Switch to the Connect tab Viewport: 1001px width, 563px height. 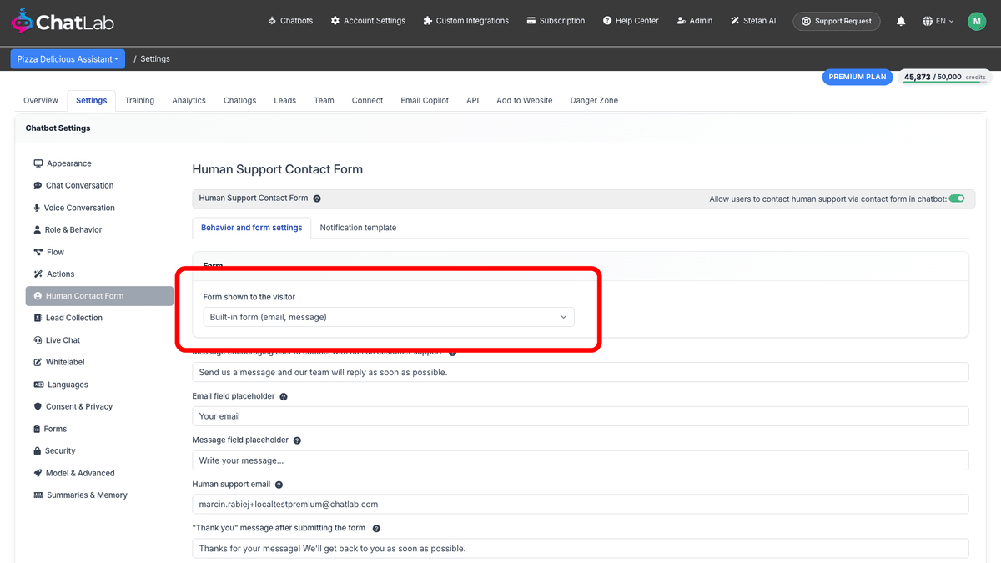pos(367,100)
